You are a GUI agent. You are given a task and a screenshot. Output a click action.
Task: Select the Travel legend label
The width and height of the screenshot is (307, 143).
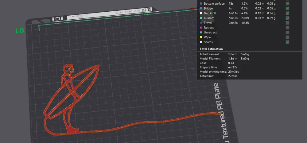coord(208,23)
